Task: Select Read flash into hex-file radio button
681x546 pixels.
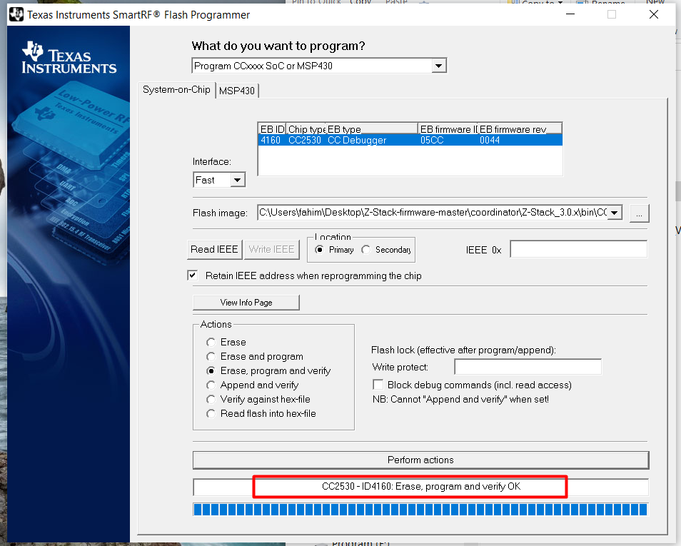Action: click(x=211, y=413)
